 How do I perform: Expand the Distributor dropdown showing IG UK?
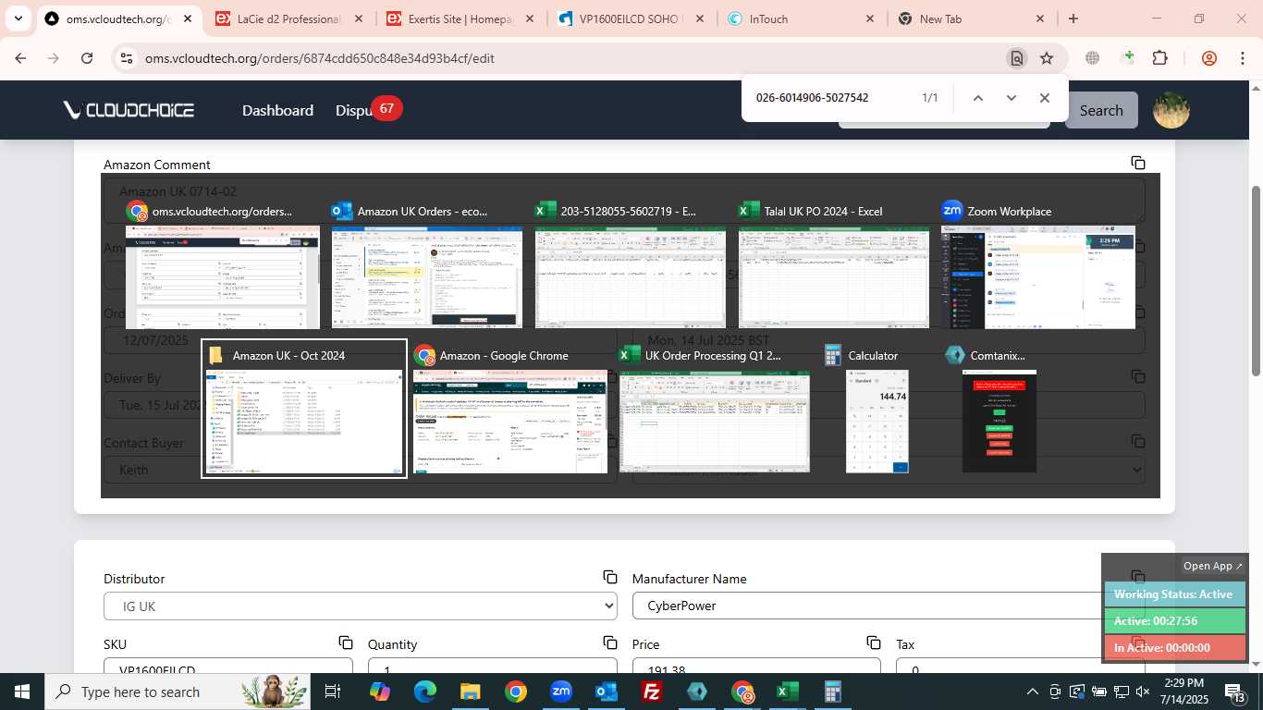[360, 606]
